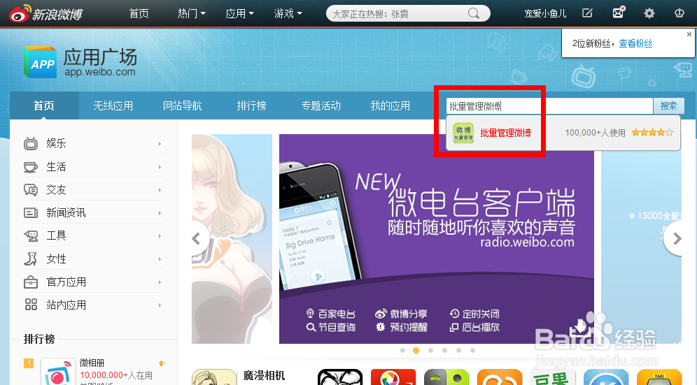Expand the 娱乐 category arrow

click(160, 144)
